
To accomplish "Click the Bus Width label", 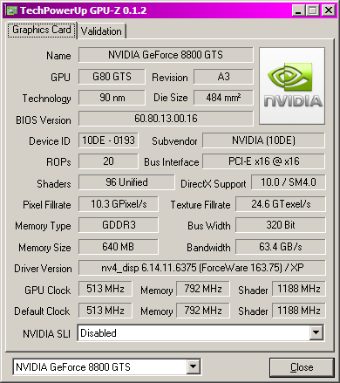I will point(209,226).
